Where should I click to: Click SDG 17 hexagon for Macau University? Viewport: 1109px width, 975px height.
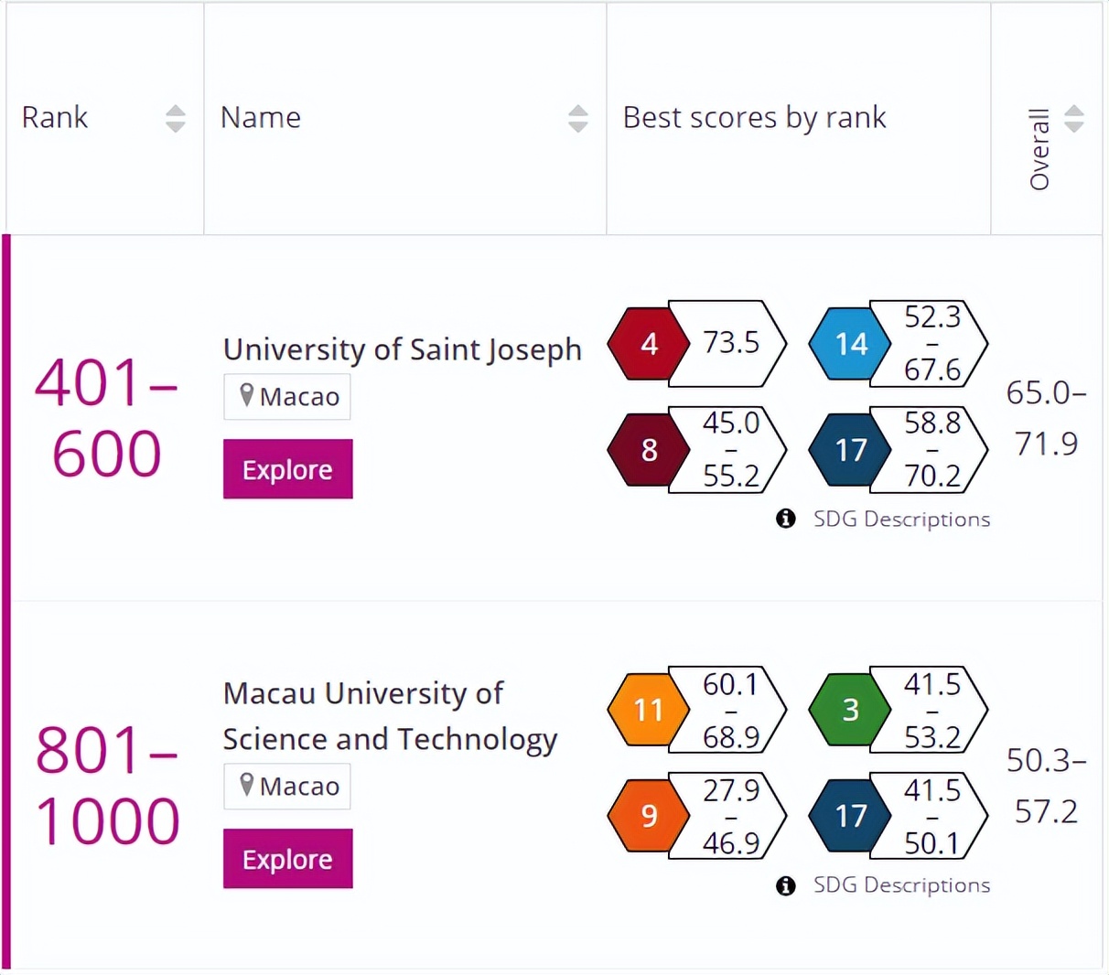[849, 815]
